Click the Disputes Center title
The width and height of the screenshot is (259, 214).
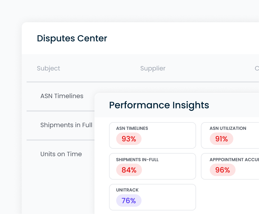tap(72, 38)
